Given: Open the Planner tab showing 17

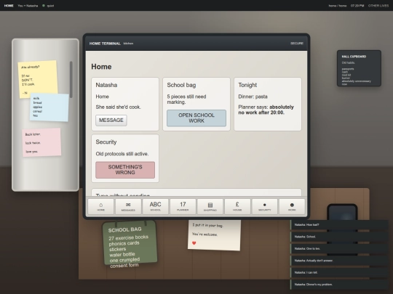Looking at the screenshot, I should pos(183,206).
